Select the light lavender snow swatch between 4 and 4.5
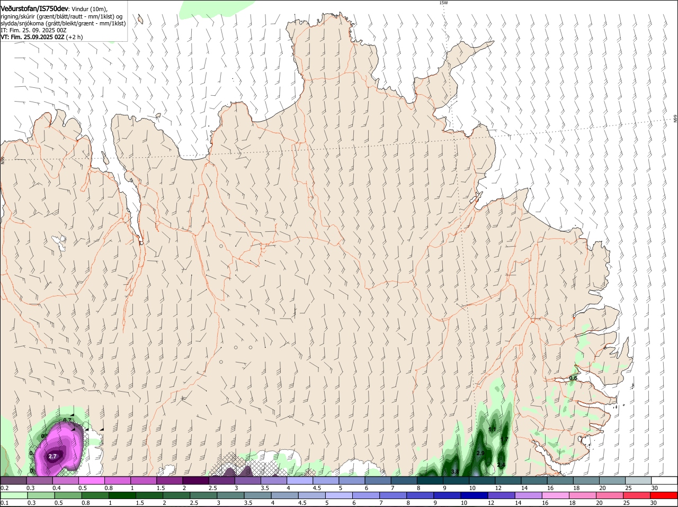 300,480
